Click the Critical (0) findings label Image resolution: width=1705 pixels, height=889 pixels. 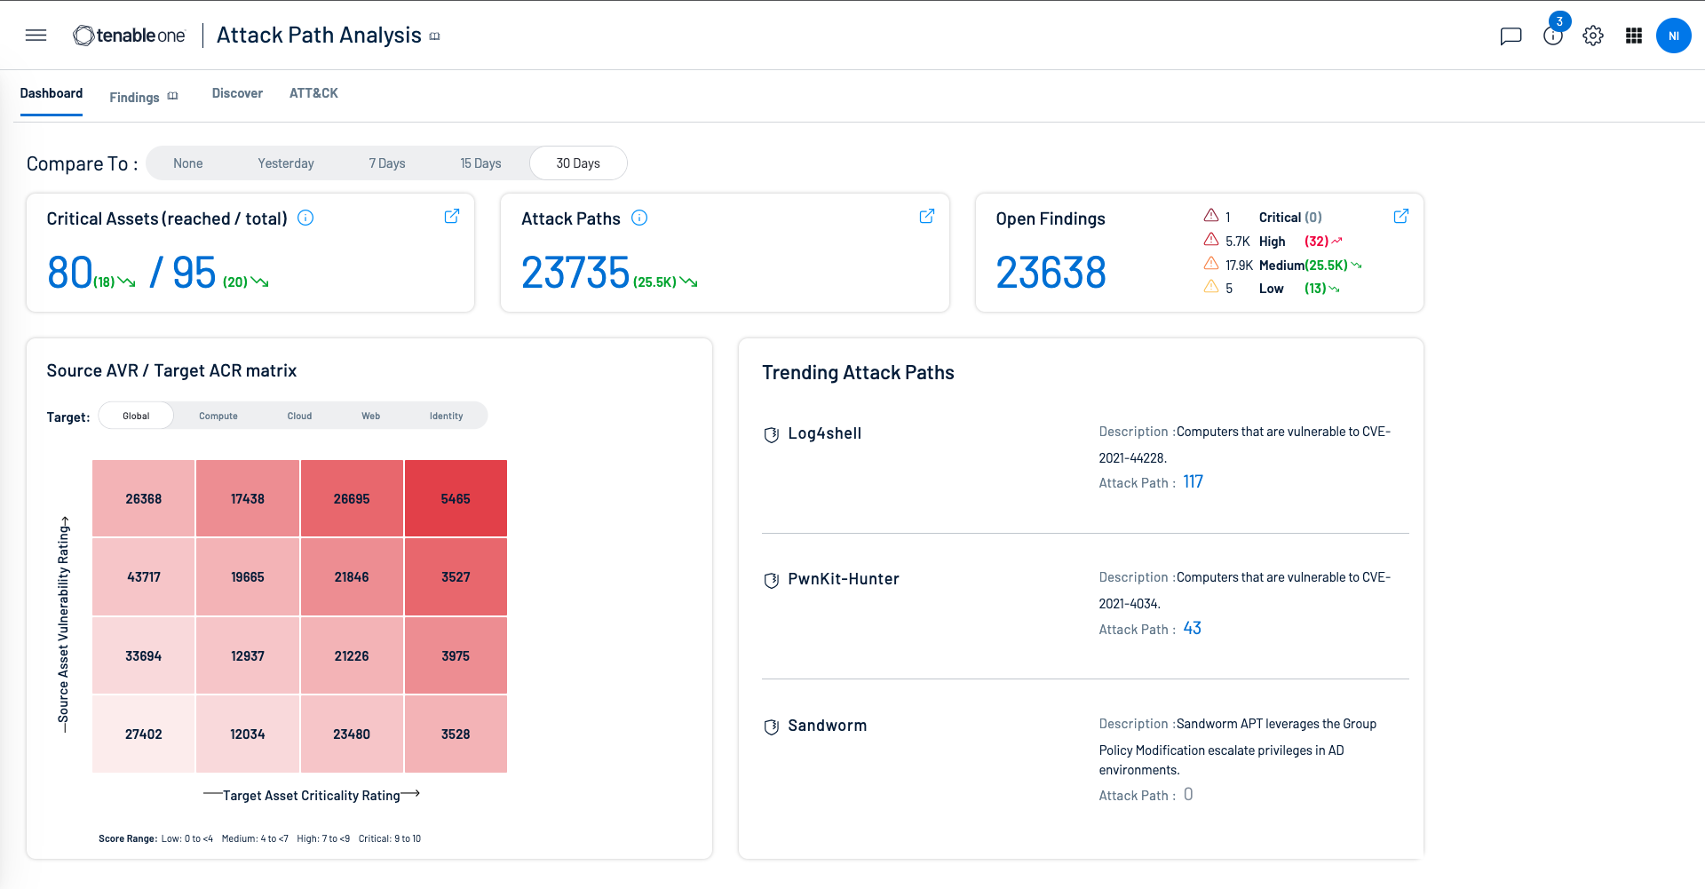(x=1290, y=217)
